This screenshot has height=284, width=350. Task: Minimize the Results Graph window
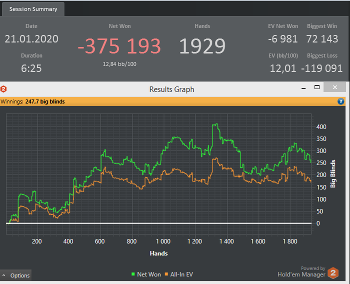pyautogui.click(x=303, y=88)
